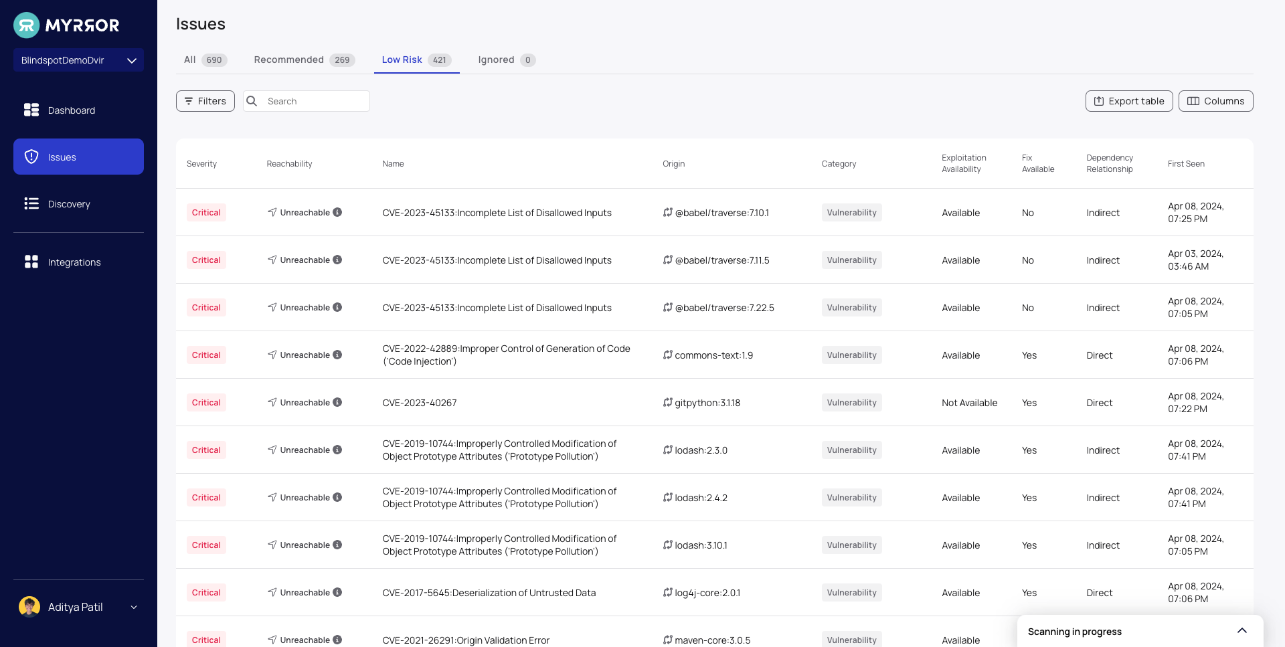Click the info icon on log4j-core:2.0.1 row
1285x647 pixels.
click(x=337, y=592)
